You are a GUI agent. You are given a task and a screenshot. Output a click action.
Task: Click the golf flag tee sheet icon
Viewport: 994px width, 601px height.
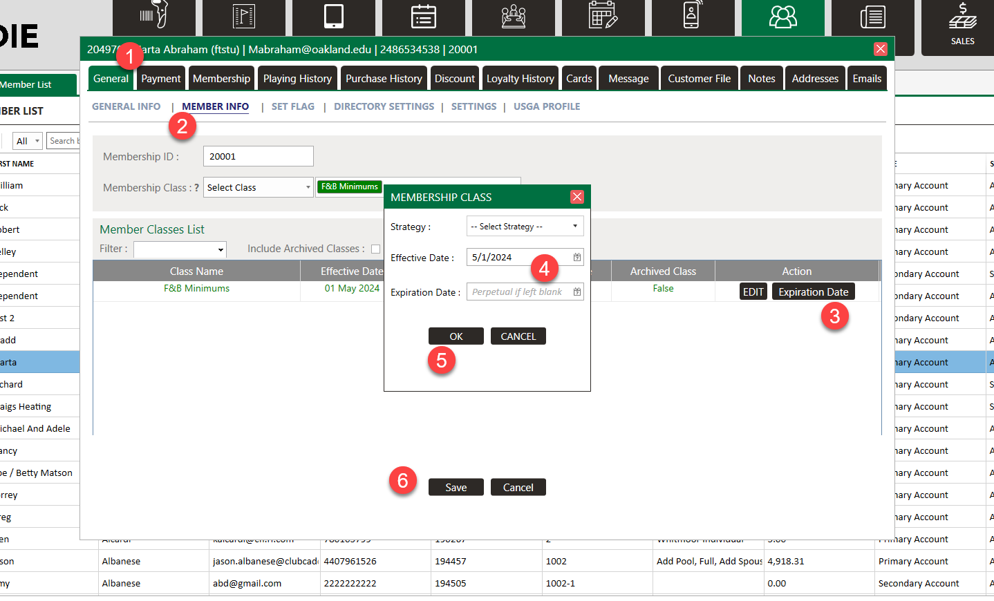pos(244,16)
